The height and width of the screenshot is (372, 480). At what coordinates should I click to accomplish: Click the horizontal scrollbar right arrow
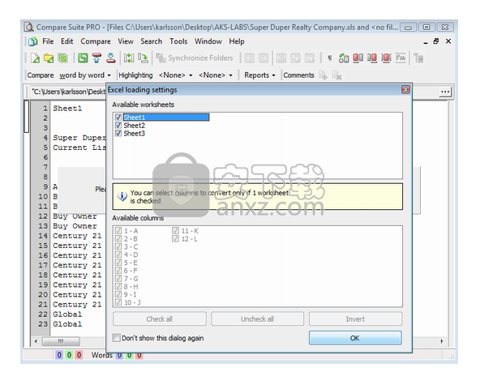point(442,341)
